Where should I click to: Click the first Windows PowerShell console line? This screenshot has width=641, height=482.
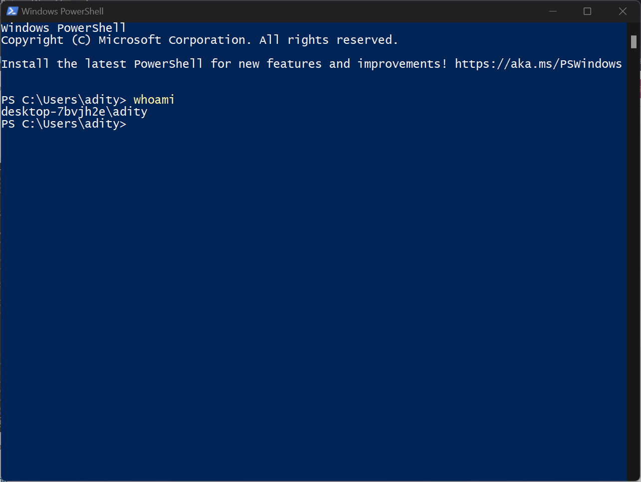click(x=63, y=28)
